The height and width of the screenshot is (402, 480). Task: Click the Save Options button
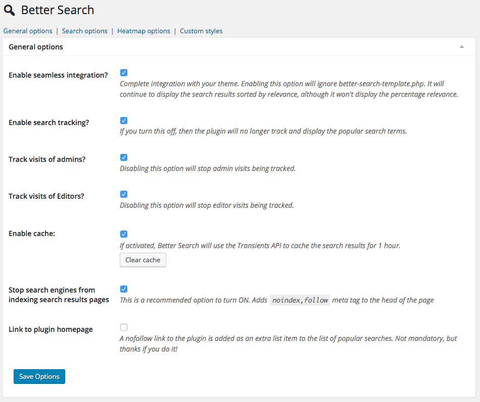[39, 376]
